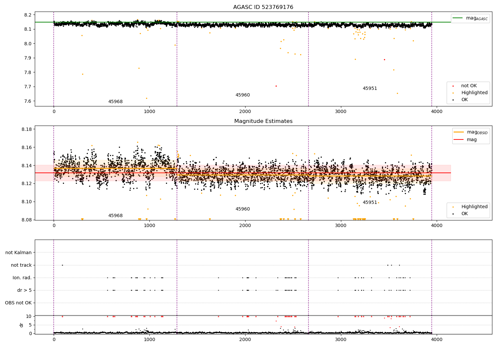Click the 45951 observation label in top plot

370,89
